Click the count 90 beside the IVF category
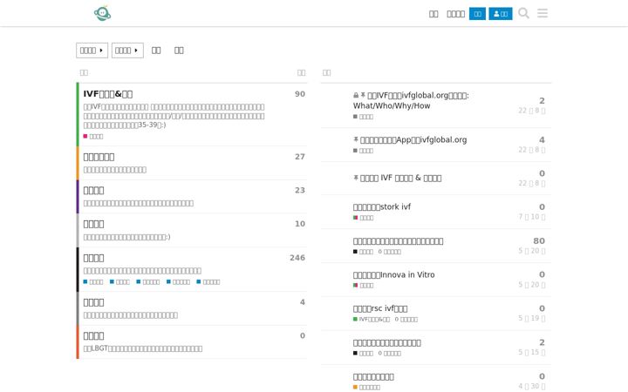Image resolution: width=628 pixels, height=392 pixels. 300,94
